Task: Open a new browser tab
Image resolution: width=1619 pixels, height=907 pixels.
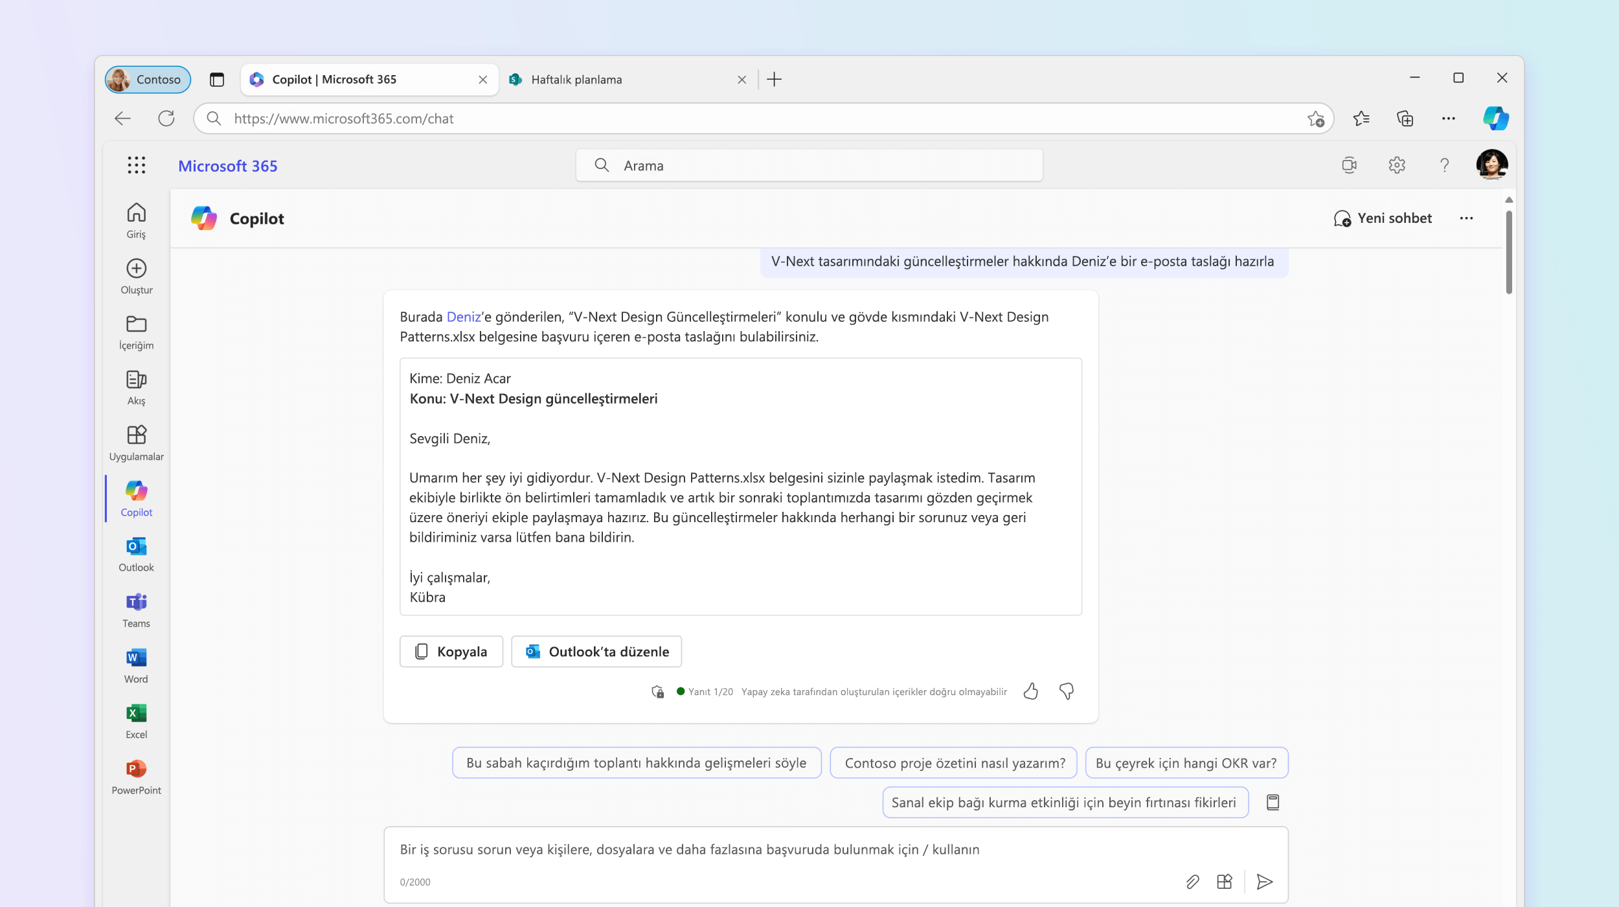Action: [x=774, y=80]
